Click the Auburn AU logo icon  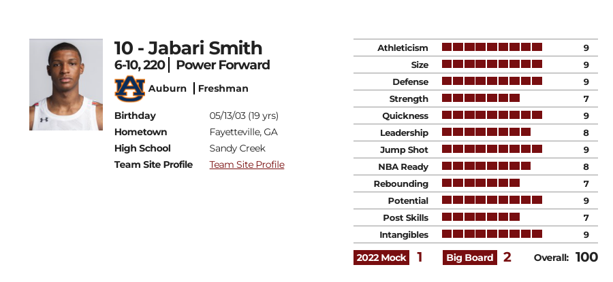tap(129, 88)
